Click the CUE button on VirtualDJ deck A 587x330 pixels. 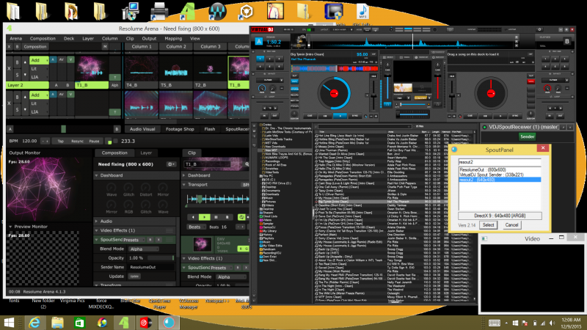[x=309, y=116]
